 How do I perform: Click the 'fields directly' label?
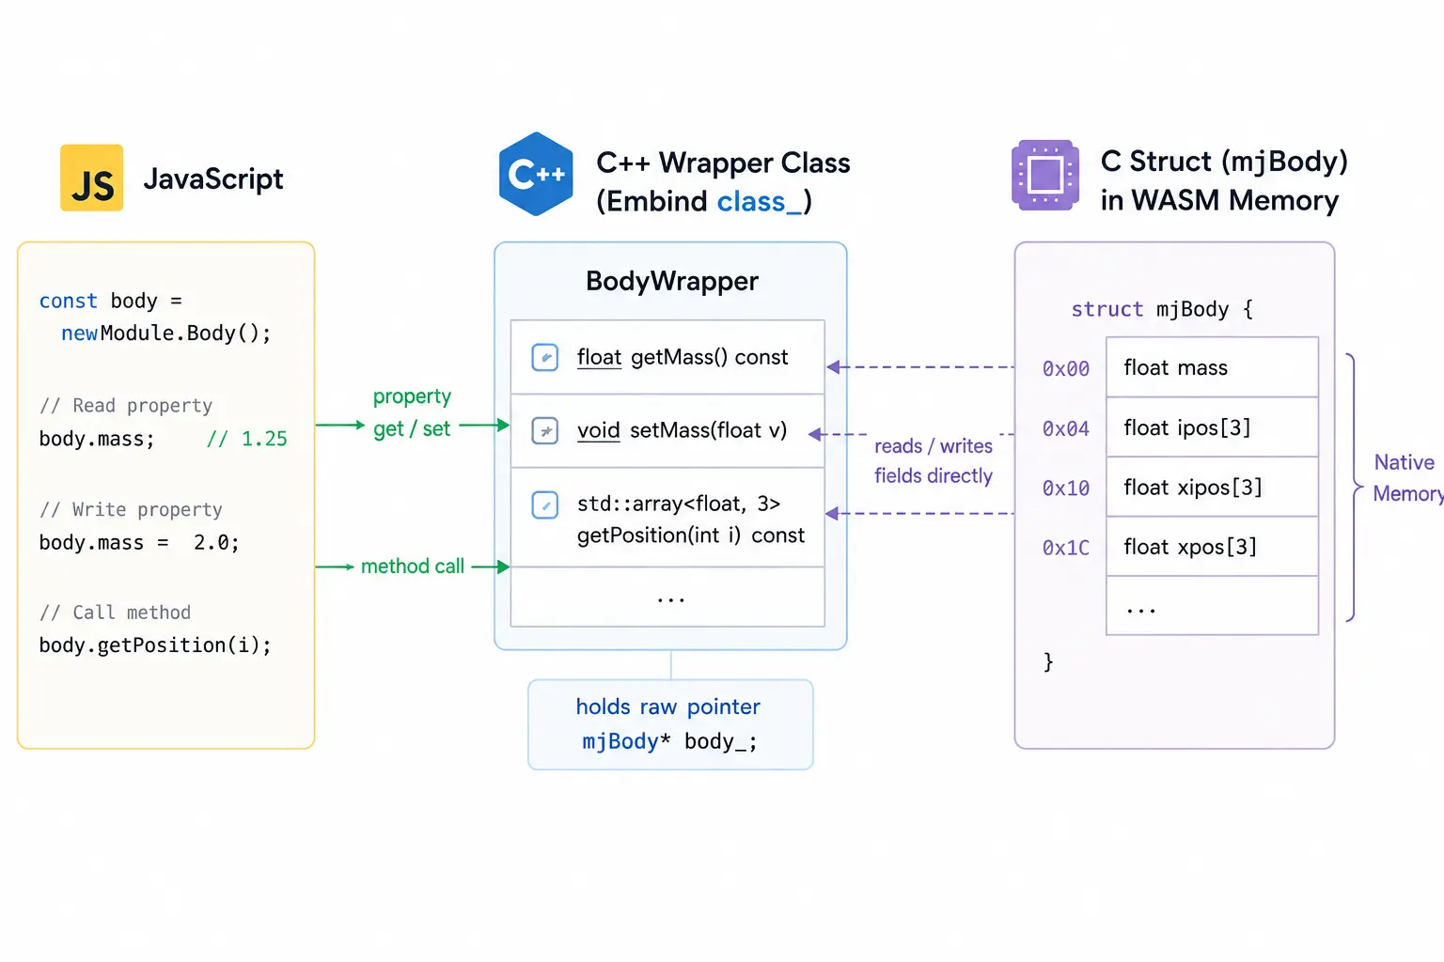tap(934, 476)
